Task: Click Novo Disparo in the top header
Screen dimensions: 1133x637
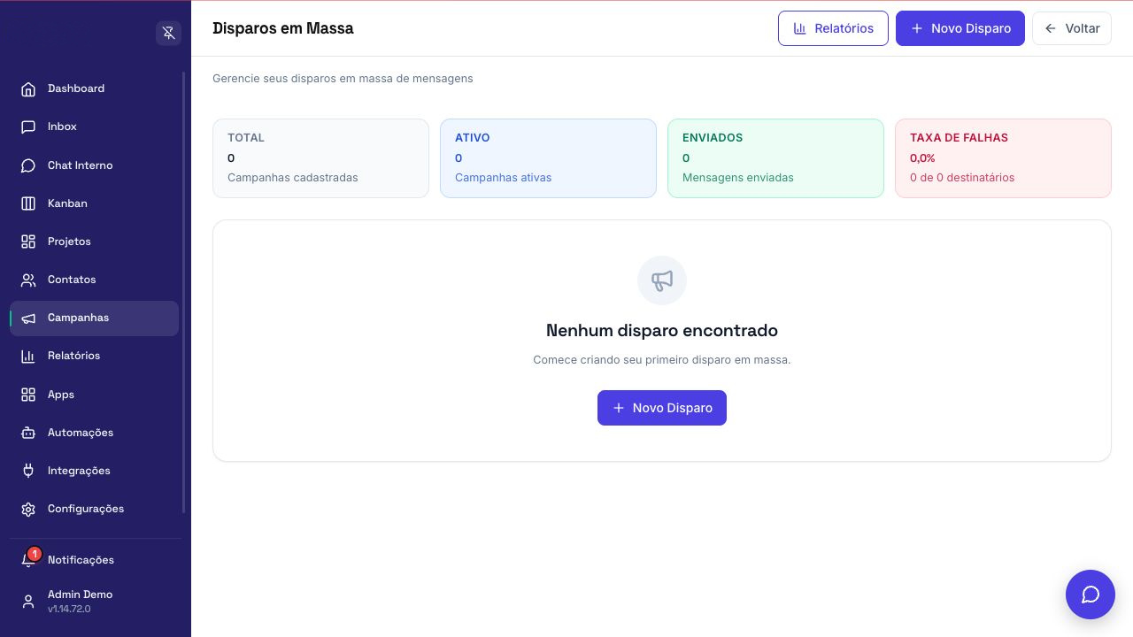Action: (x=960, y=28)
